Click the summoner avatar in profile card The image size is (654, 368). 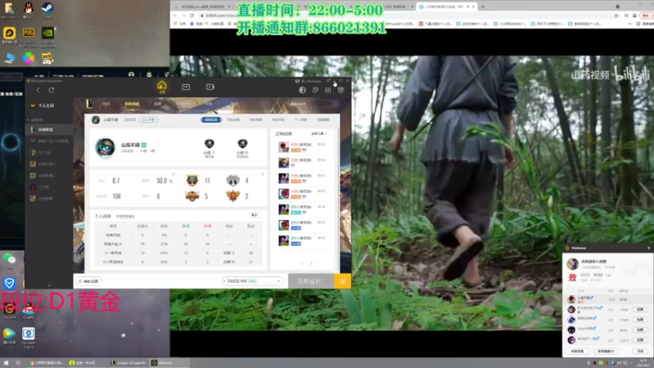click(x=105, y=148)
